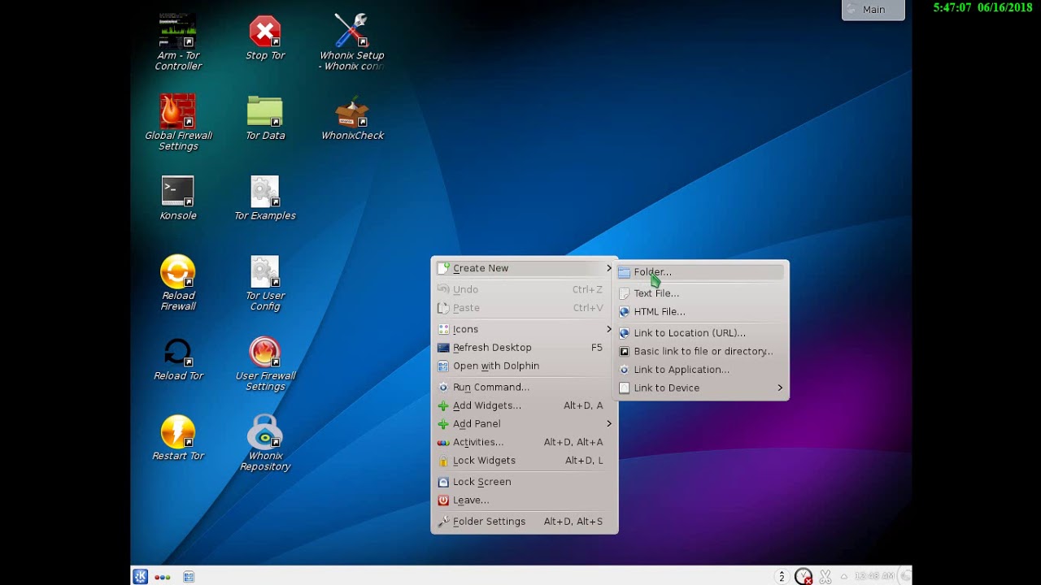Click the Main activity button at top
The height and width of the screenshot is (585, 1041).
click(873, 10)
